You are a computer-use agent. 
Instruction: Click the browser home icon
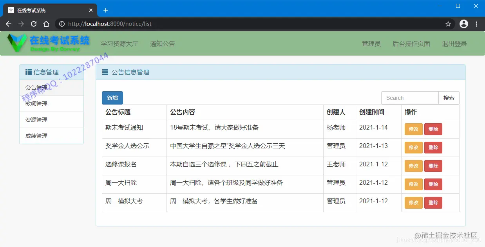click(47, 24)
